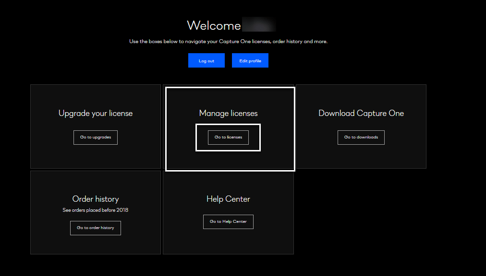Open Go to order history
Screen dimensions: 486x276
[x=95, y=228]
